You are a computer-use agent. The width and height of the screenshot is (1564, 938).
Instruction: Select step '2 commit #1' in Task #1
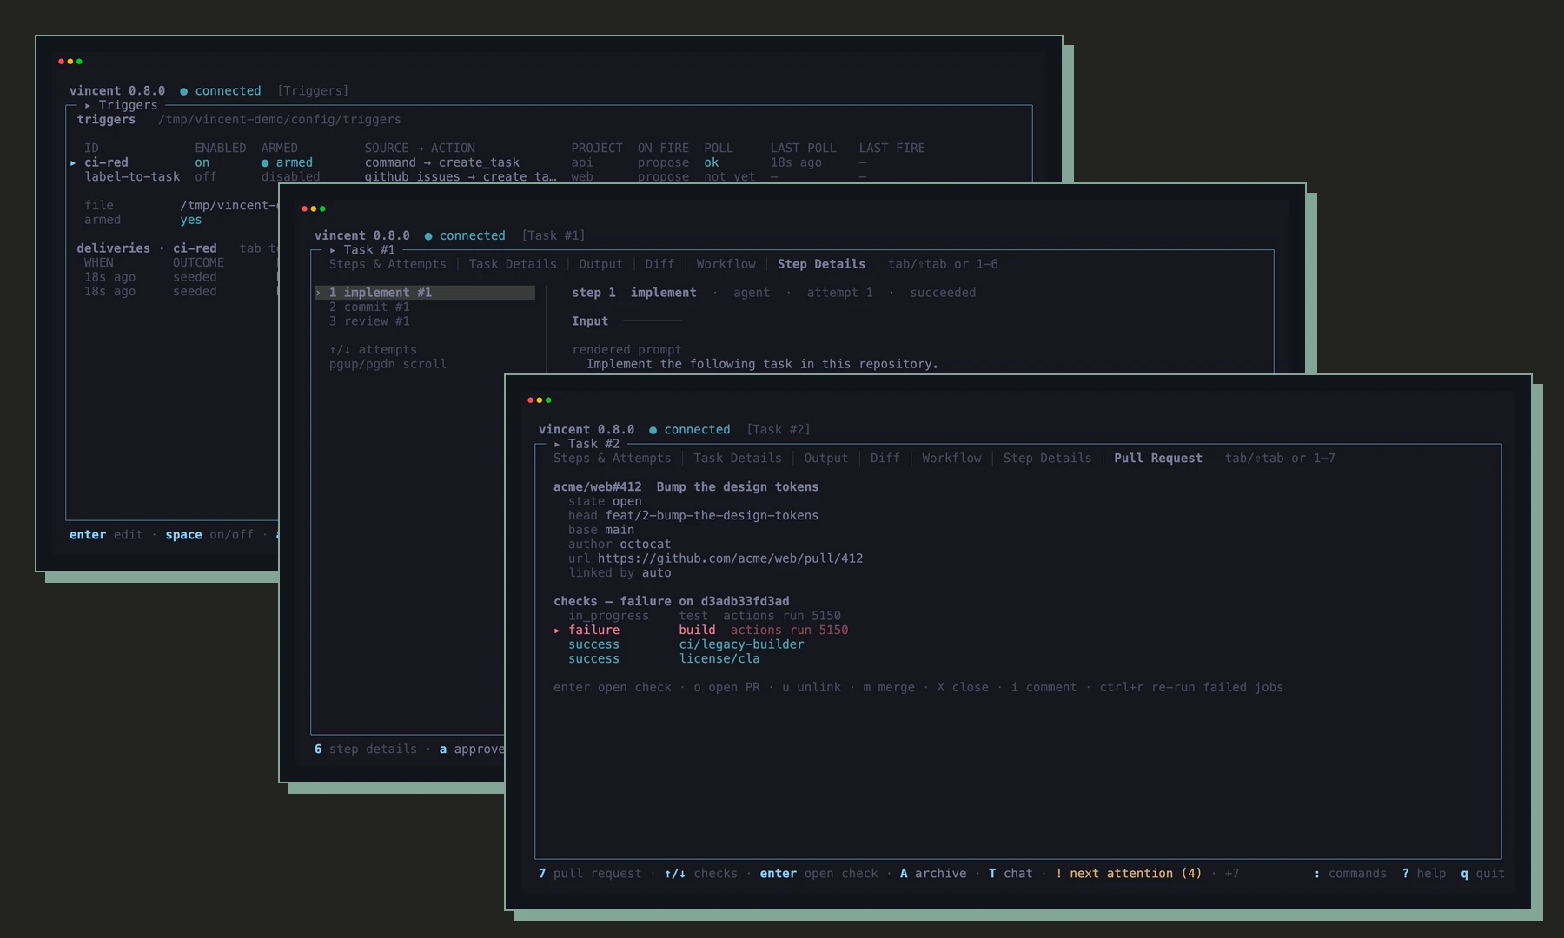[x=369, y=307]
